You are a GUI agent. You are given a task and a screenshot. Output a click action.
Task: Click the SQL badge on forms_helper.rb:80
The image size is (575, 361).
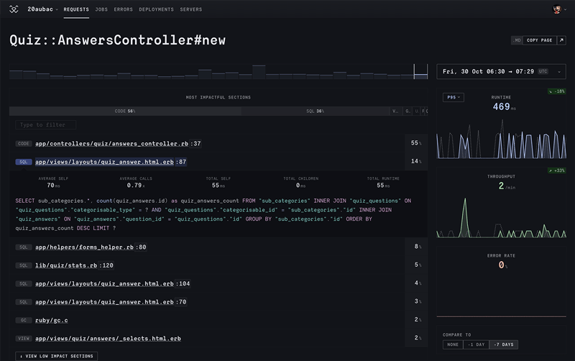(24, 247)
